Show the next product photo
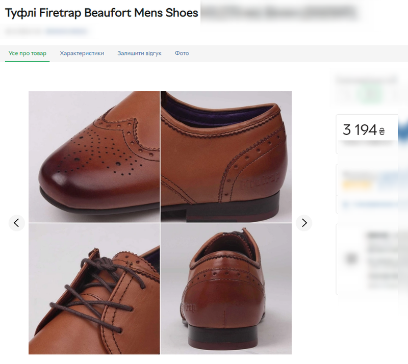The width and height of the screenshot is (408, 364). click(304, 223)
